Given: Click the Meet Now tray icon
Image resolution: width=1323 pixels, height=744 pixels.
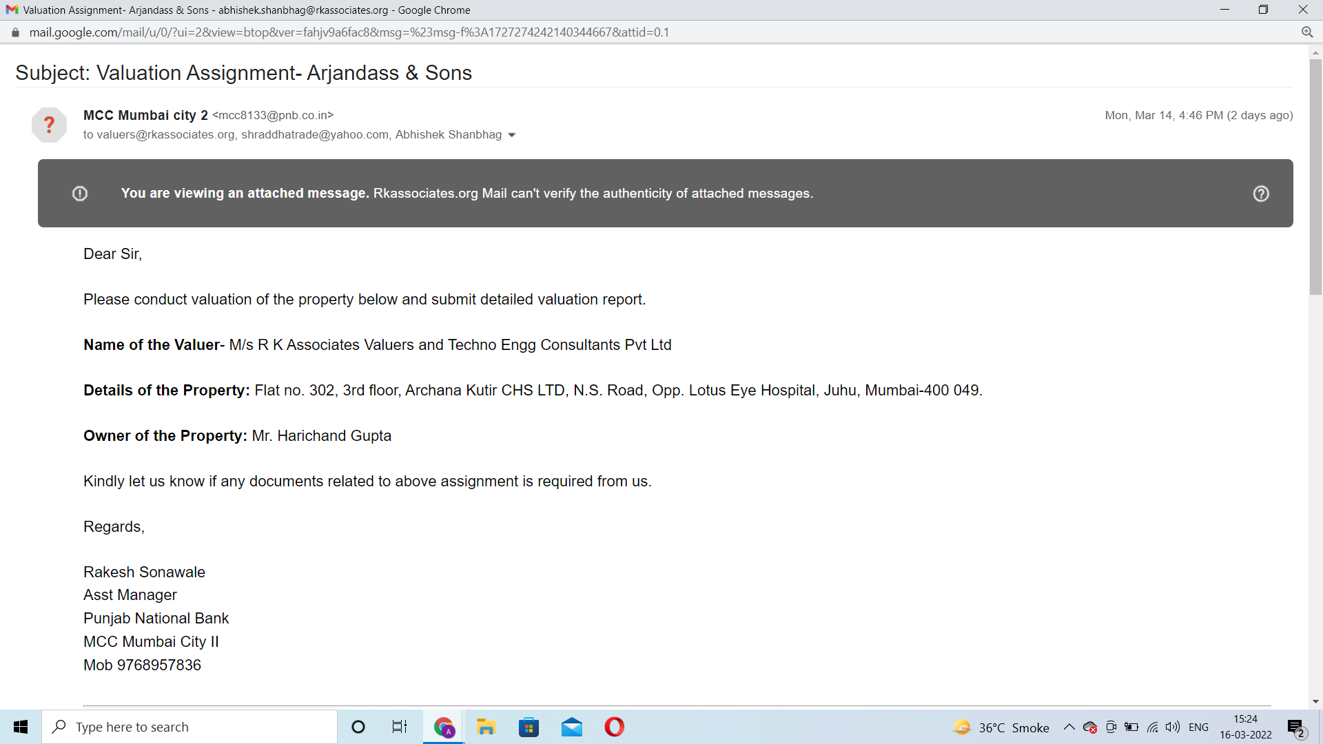Looking at the screenshot, I should click(1111, 727).
